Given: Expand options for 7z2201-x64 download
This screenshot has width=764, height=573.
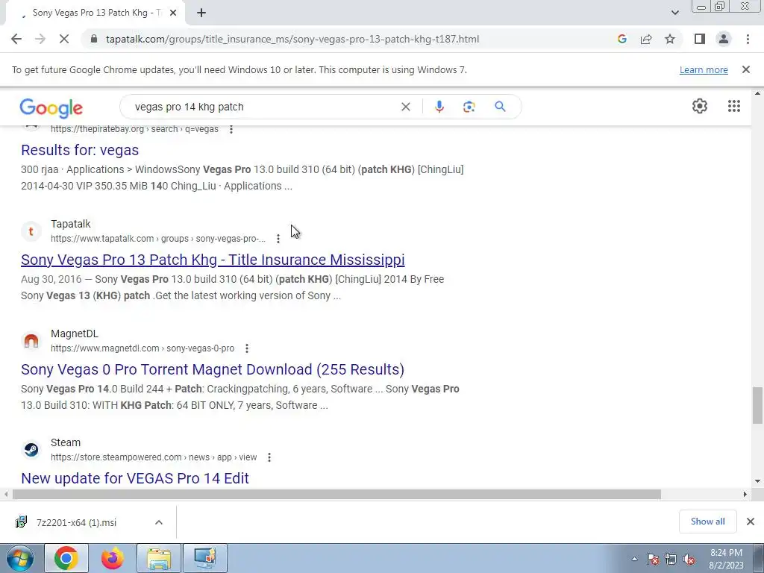Looking at the screenshot, I should point(159,522).
